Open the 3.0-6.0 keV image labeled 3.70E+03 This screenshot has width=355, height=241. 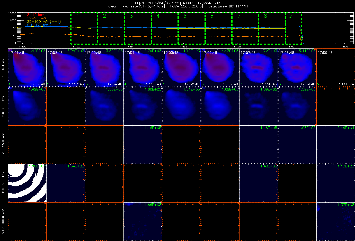coord(143,68)
